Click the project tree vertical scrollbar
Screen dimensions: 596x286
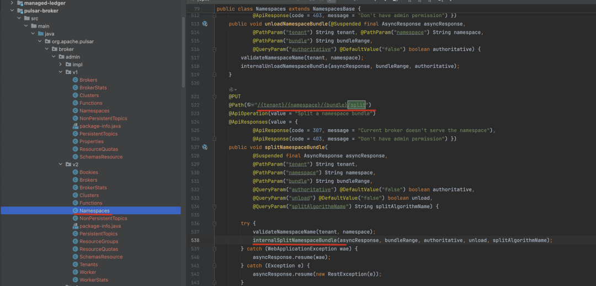(x=183, y=51)
